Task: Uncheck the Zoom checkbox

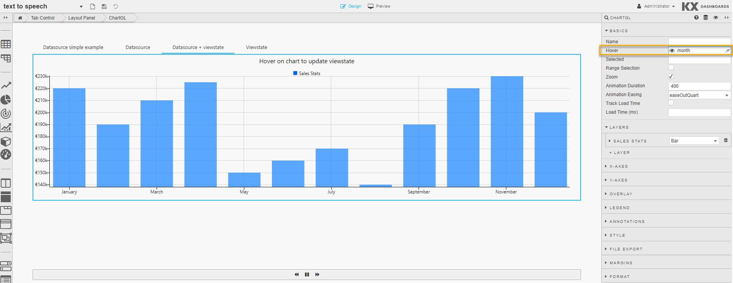Action: 671,77
